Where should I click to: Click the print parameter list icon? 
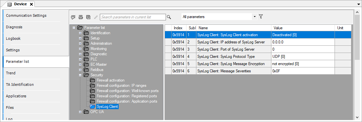pos(81,17)
